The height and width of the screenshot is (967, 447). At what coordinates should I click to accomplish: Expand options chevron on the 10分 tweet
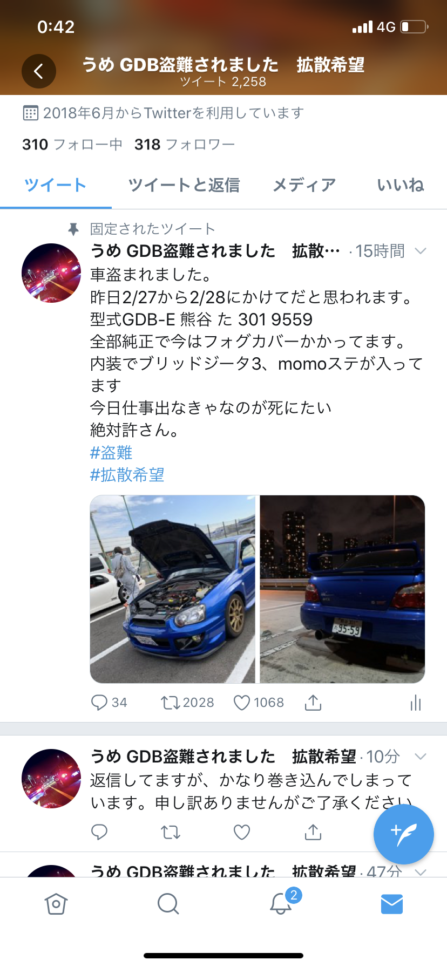421,757
